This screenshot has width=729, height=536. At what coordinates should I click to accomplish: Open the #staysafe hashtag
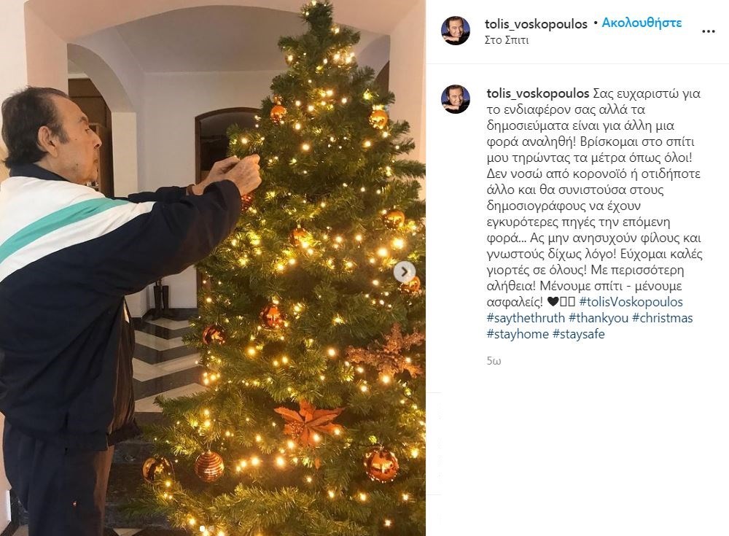pos(579,333)
